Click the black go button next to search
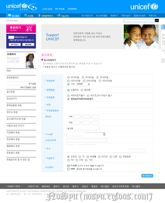Viewport: 165px width, 203px height. pos(157,20)
